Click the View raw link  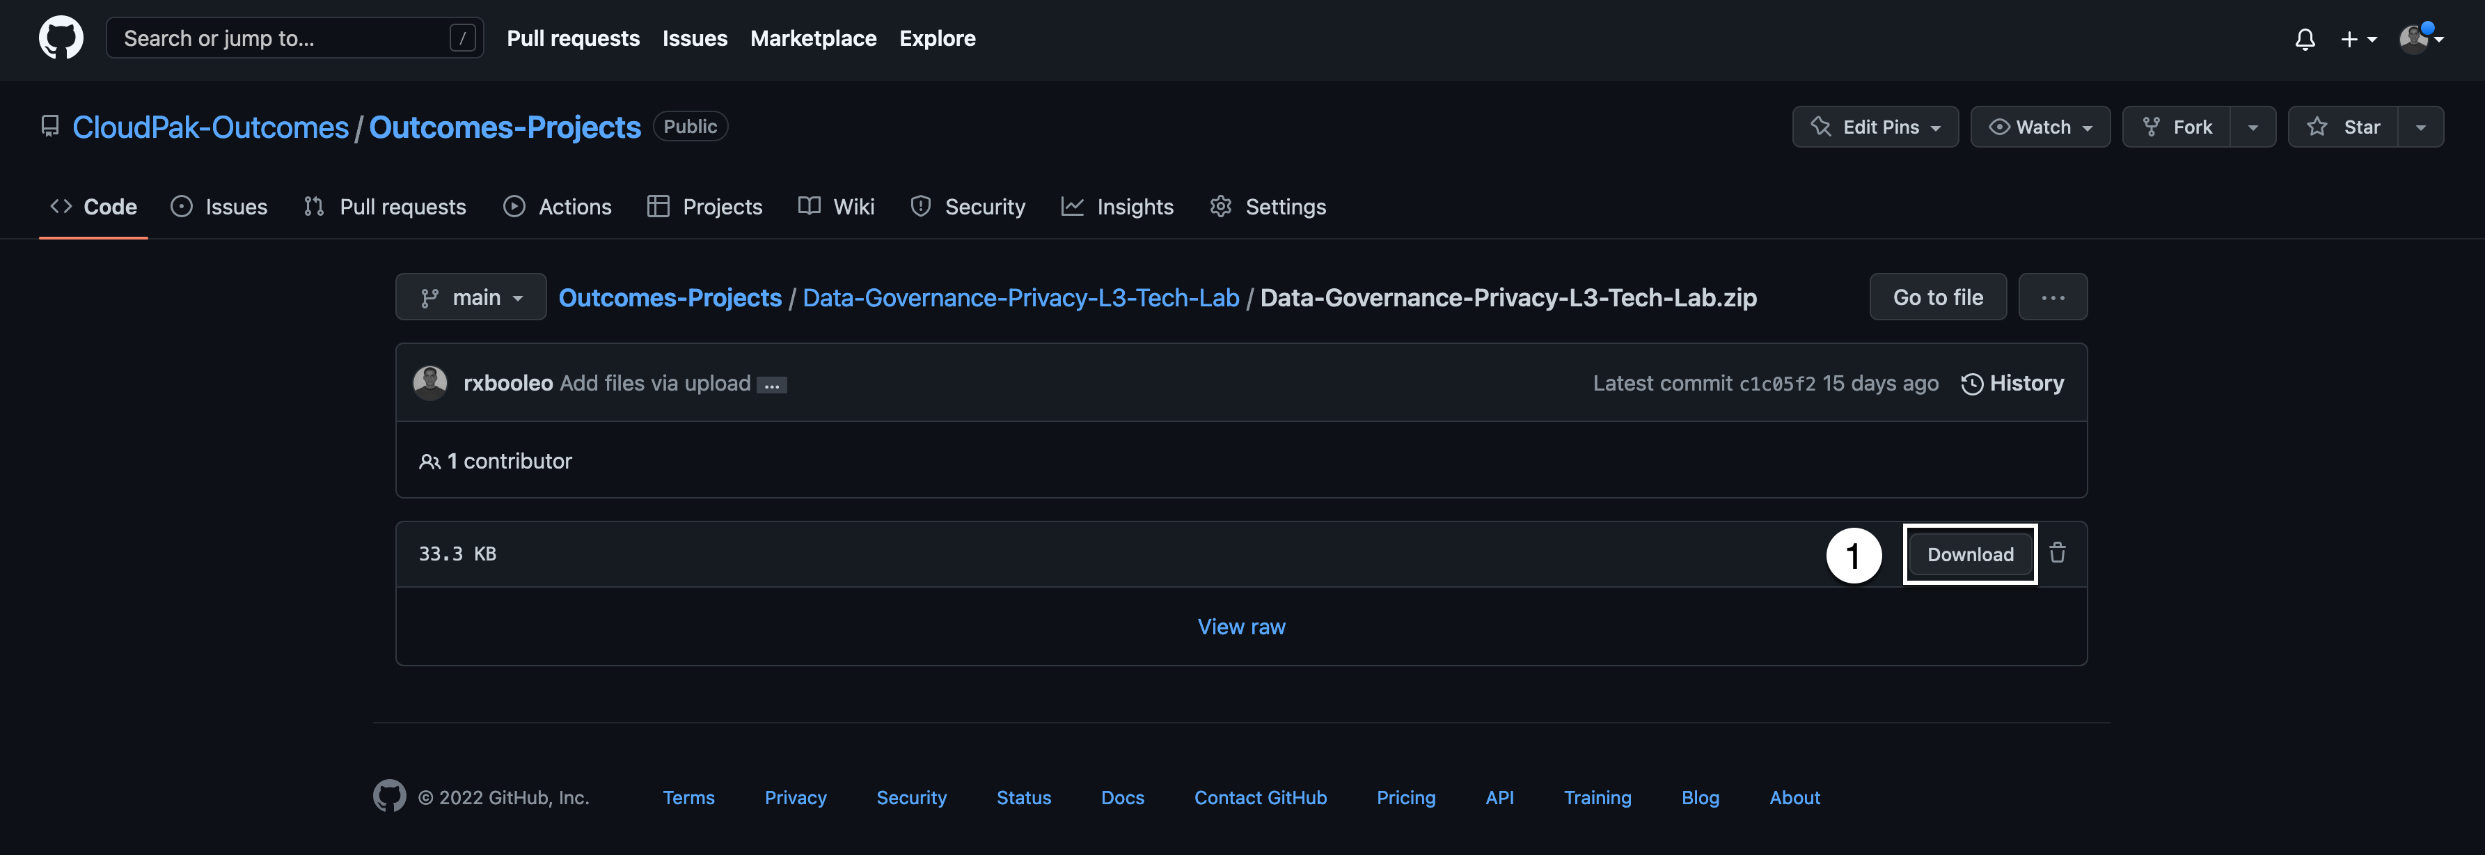1242,627
